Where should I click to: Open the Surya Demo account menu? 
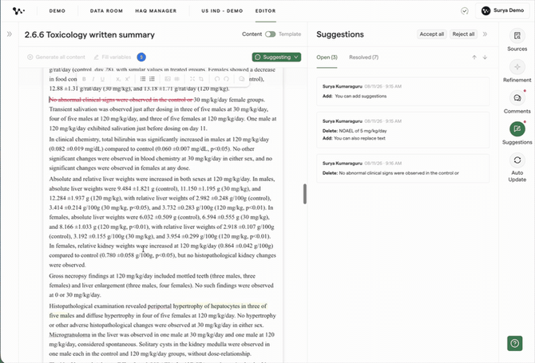pyautogui.click(x=502, y=10)
